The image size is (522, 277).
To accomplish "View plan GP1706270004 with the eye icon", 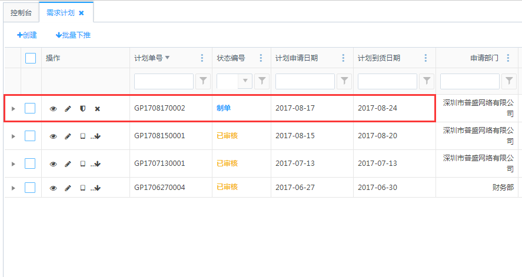I will pos(53,188).
